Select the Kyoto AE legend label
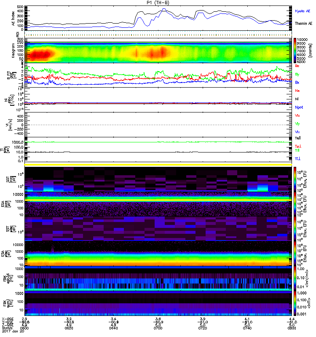Screen dimensions: 316x337 point(303,11)
